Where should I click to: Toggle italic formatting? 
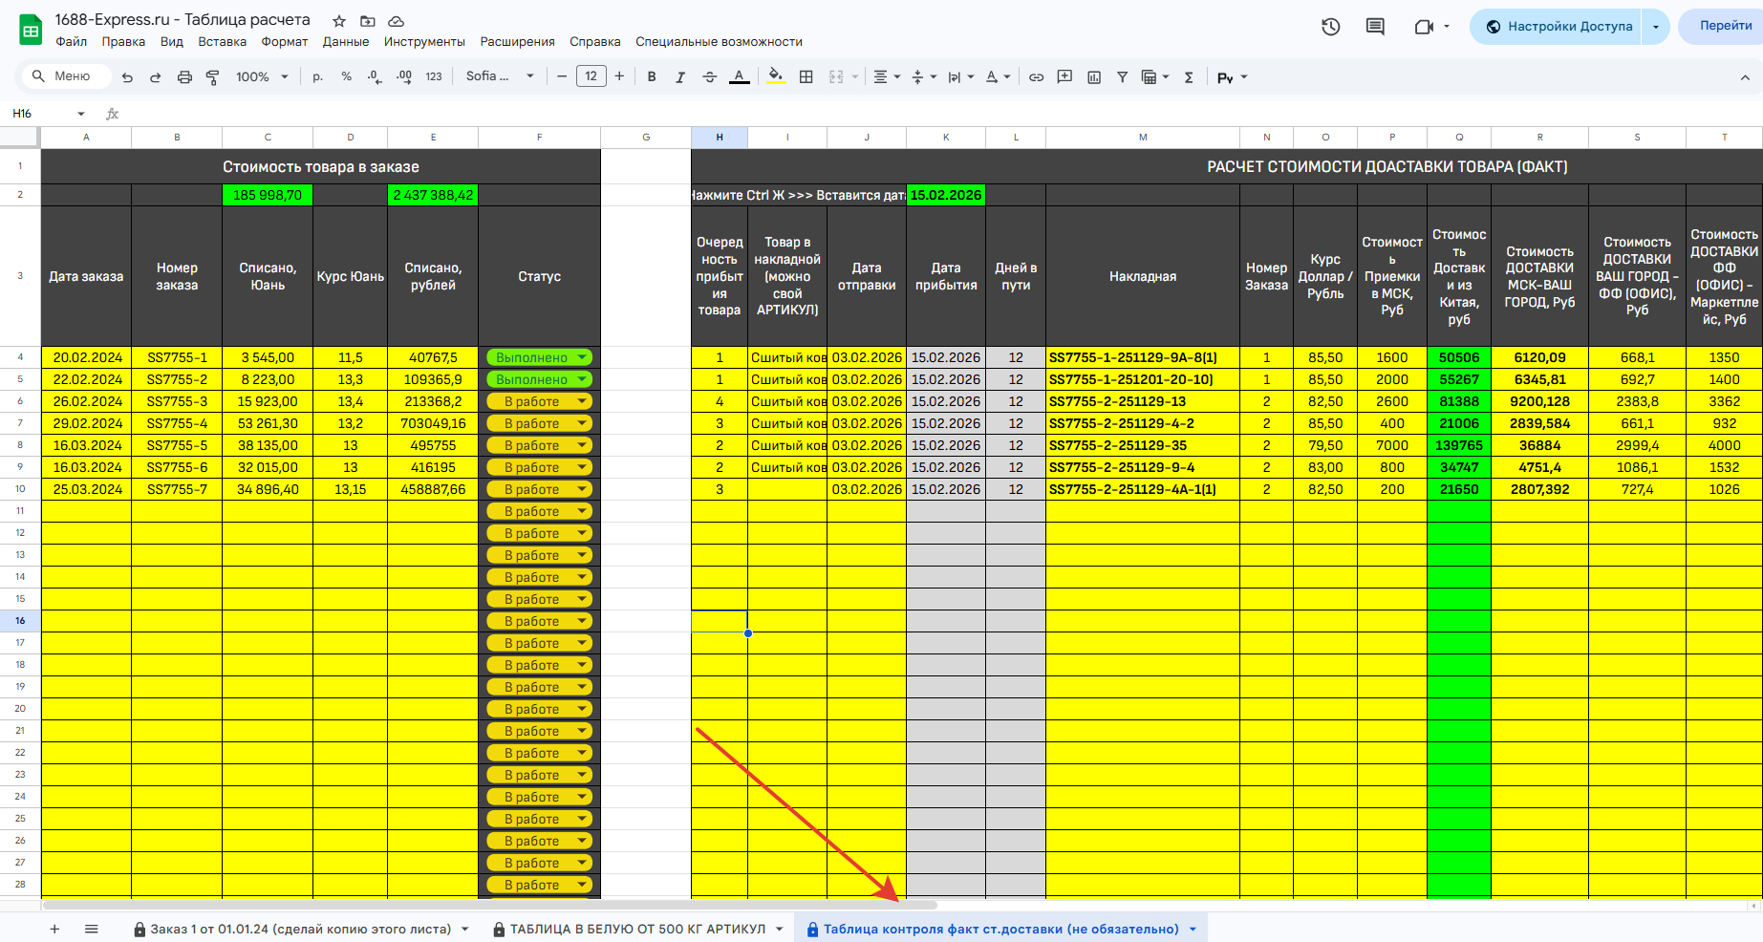pos(680,77)
